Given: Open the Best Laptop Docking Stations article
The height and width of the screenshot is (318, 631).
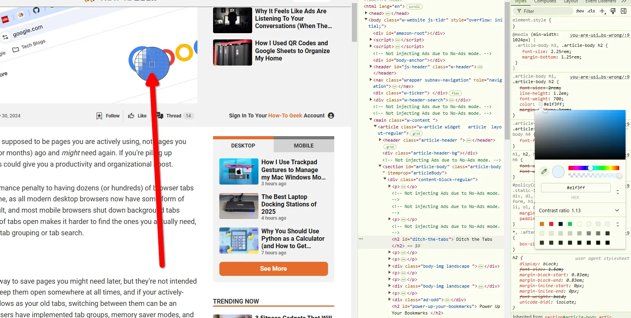Looking at the screenshot, I should pos(289,204).
